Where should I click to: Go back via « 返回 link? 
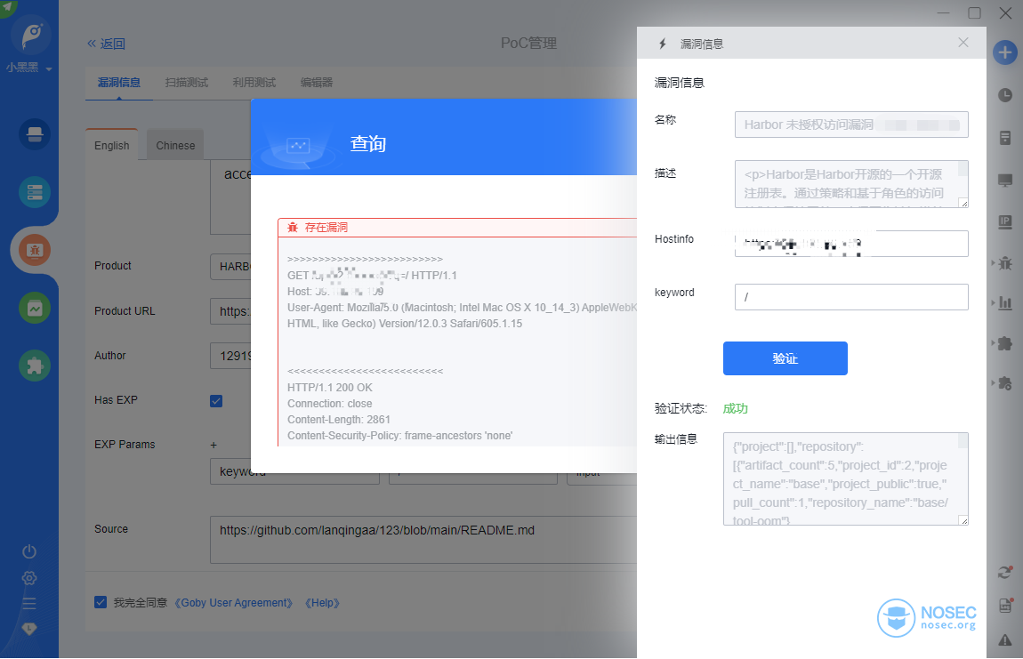107,44
